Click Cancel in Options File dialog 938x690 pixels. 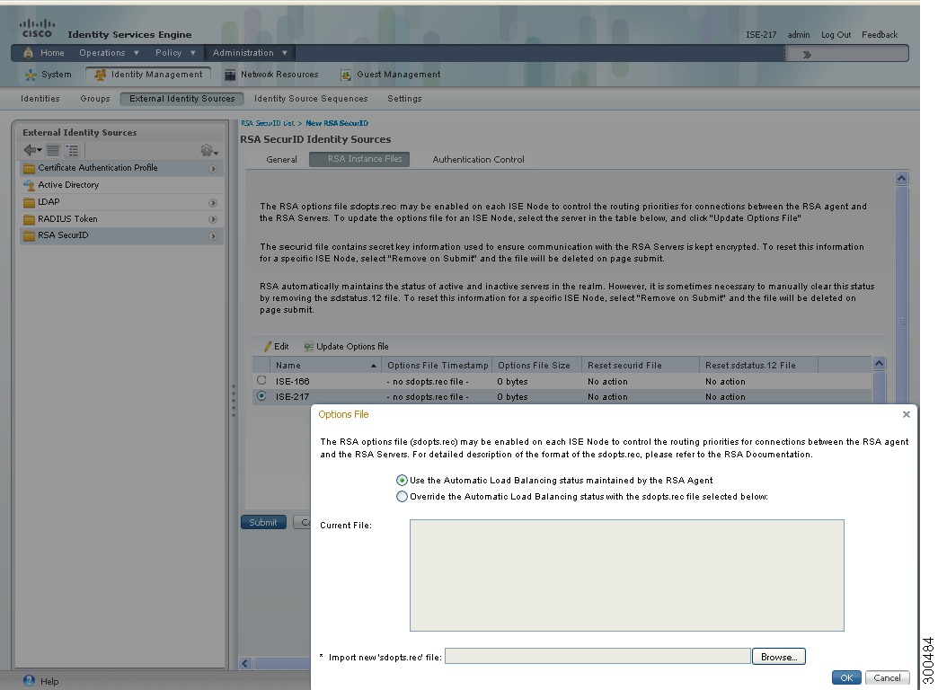click(x=887, y=677)
